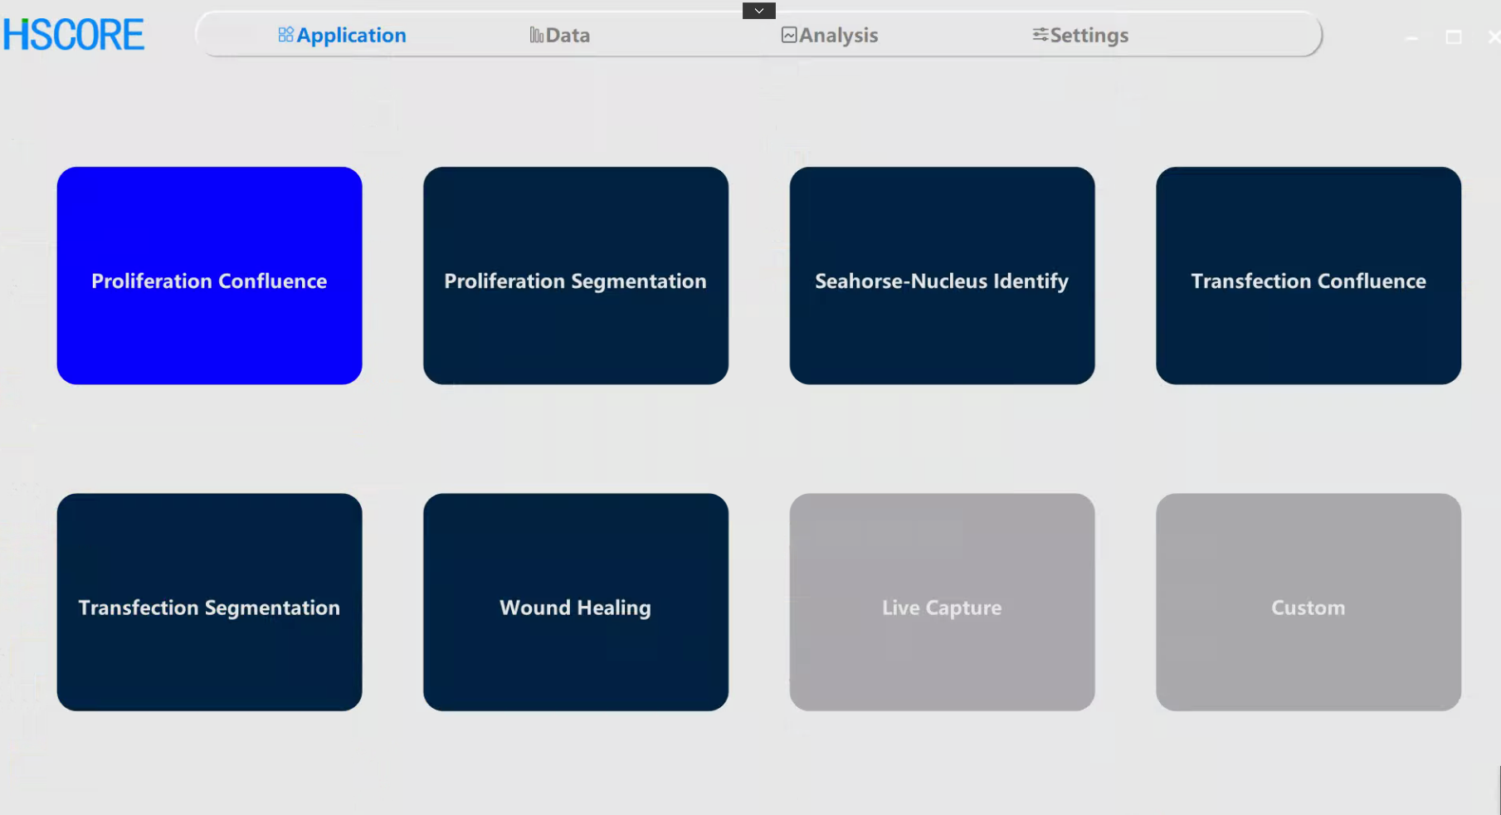Open the Proliferation Segmentation tile
The width and height of the screenshot is (1501, 815).
(575, 276)
